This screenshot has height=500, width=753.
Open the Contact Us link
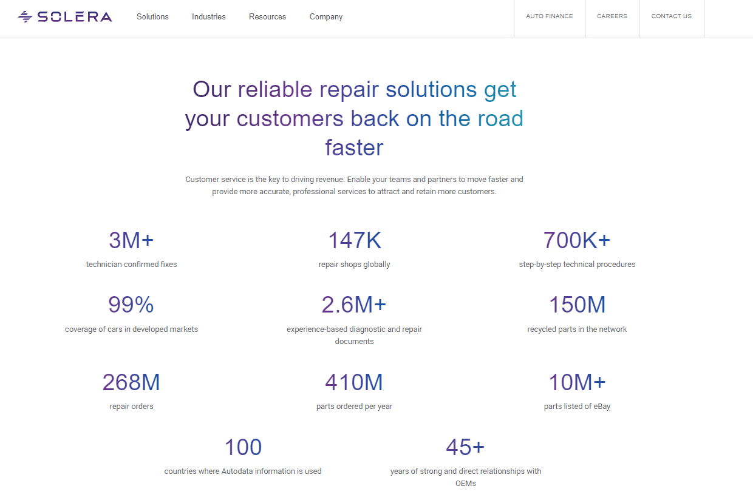coord(672,16)
